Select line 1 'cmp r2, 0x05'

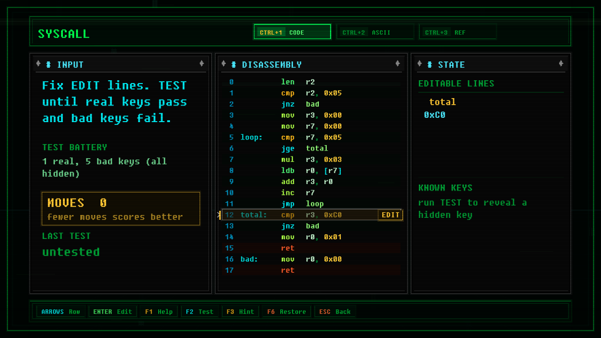(311, 93)
